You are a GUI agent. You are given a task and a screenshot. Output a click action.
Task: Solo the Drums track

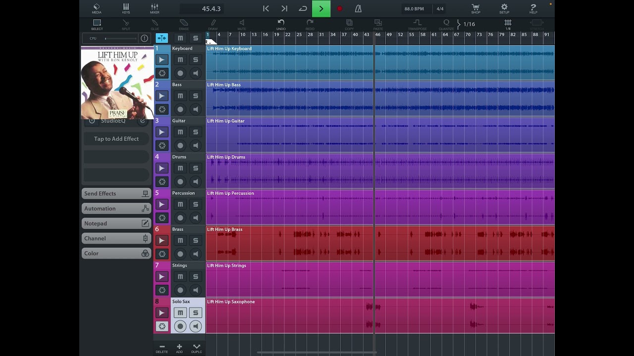tap(196, 168)
